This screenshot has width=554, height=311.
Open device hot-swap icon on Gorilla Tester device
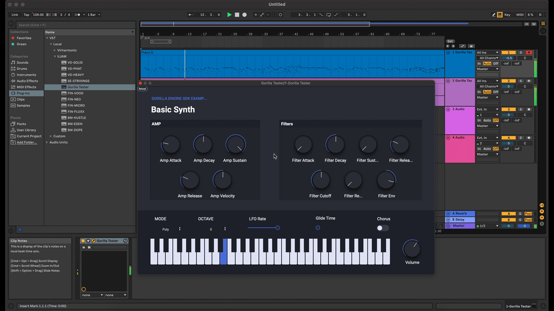(126, 241)
